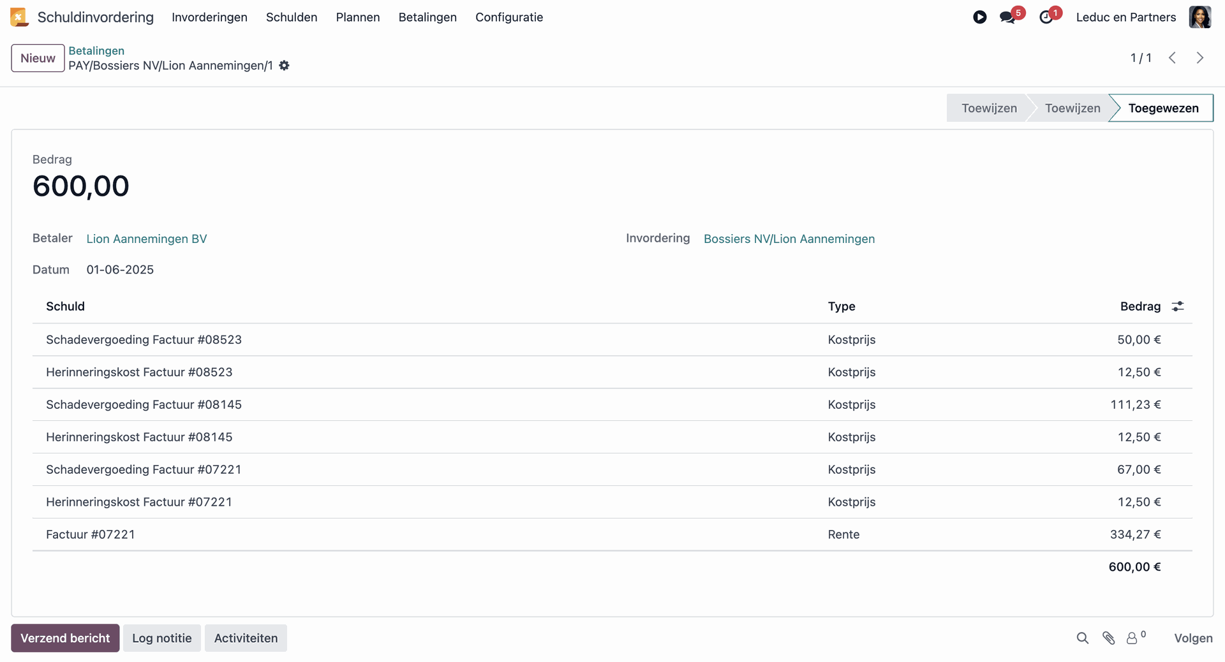This screenshot has width=1225, height=662.
Task: Open the Invorderingen menu
Action: coord(209,17)
